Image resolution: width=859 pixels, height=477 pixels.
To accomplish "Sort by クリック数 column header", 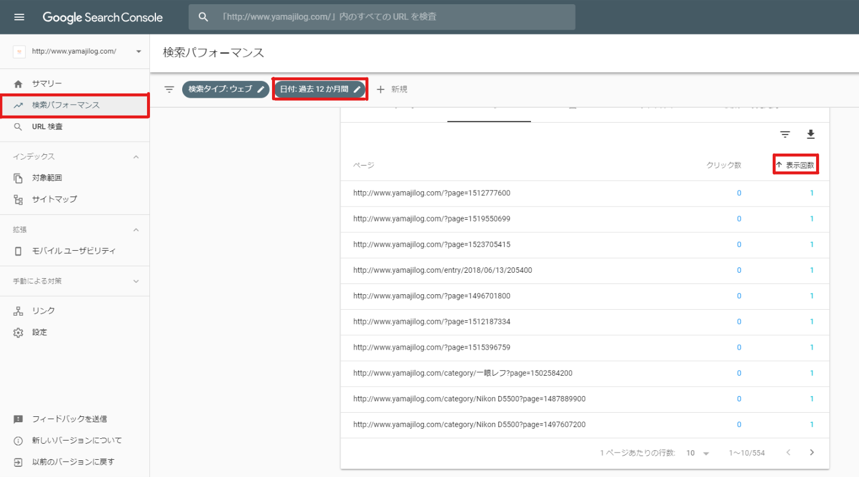I will [724, 165].
